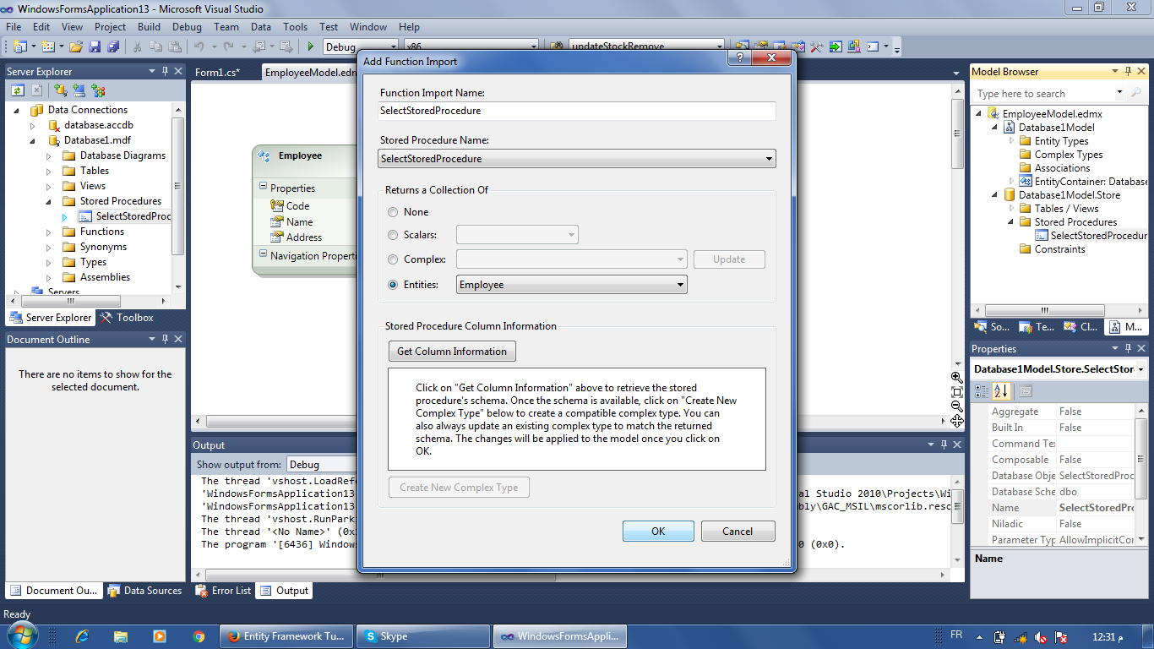The image size is (1154, 649).
Task: Click the Save All toolbar icon
Action: [x=115, y=46]
